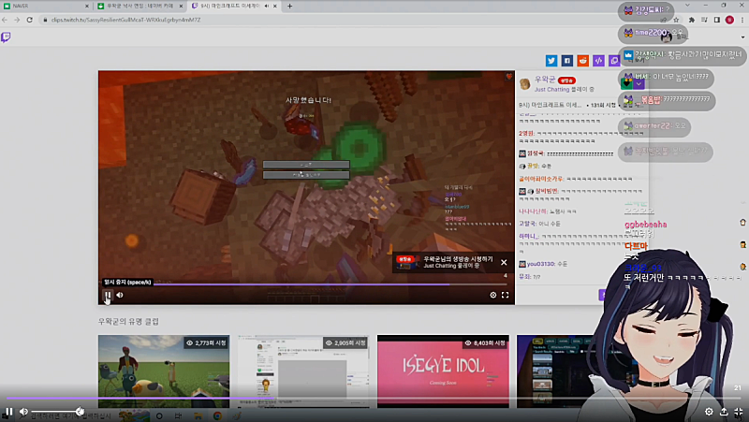
Task: Click the 우왁굳의 유명 클립 heading
Action: tap(128, 322)
